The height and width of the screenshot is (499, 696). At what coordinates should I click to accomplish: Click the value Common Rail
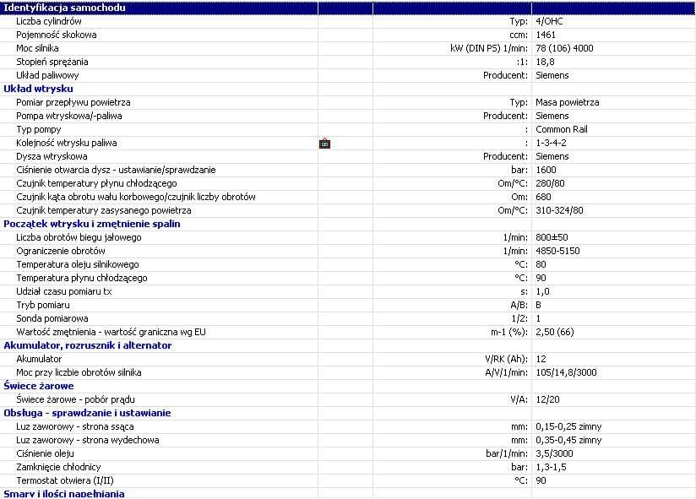(562, 129)
